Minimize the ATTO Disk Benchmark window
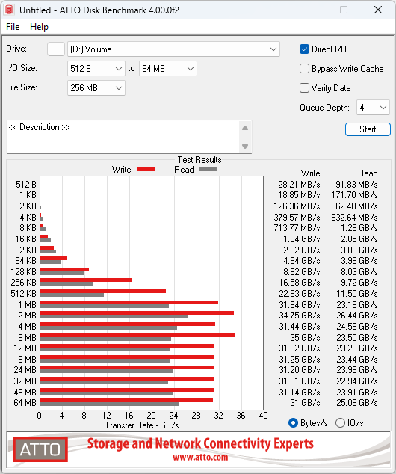The width and height of the screenshot is (396, 474). pyautogui.click(x=310, y=10)
